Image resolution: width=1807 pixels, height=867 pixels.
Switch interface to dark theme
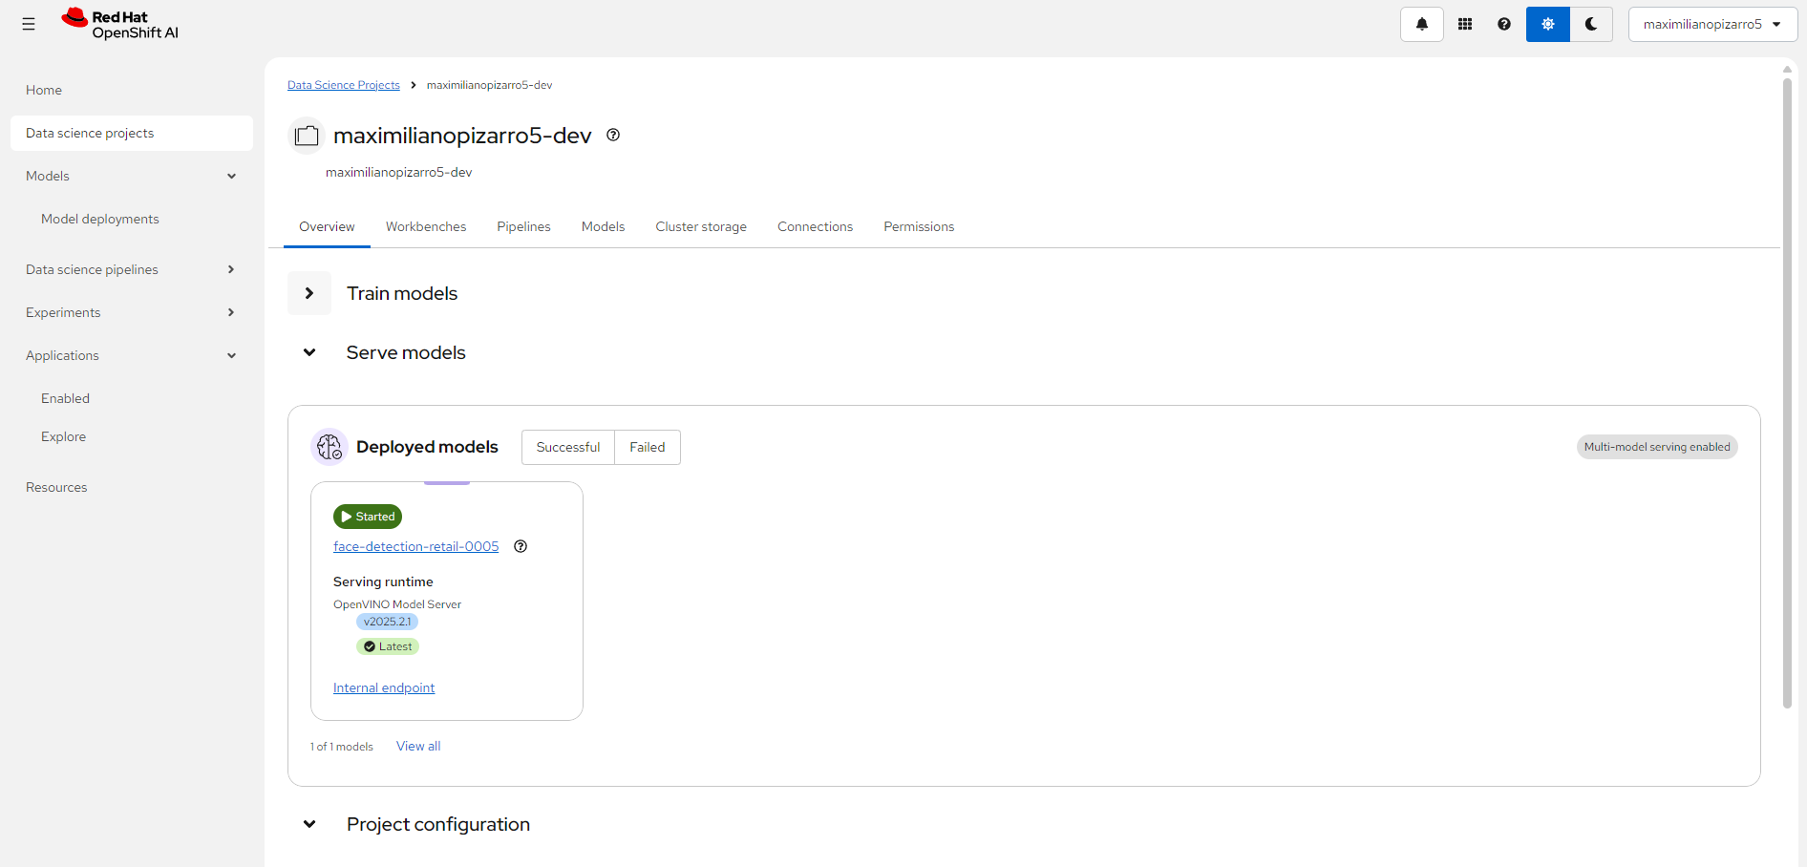point(1591,24)
